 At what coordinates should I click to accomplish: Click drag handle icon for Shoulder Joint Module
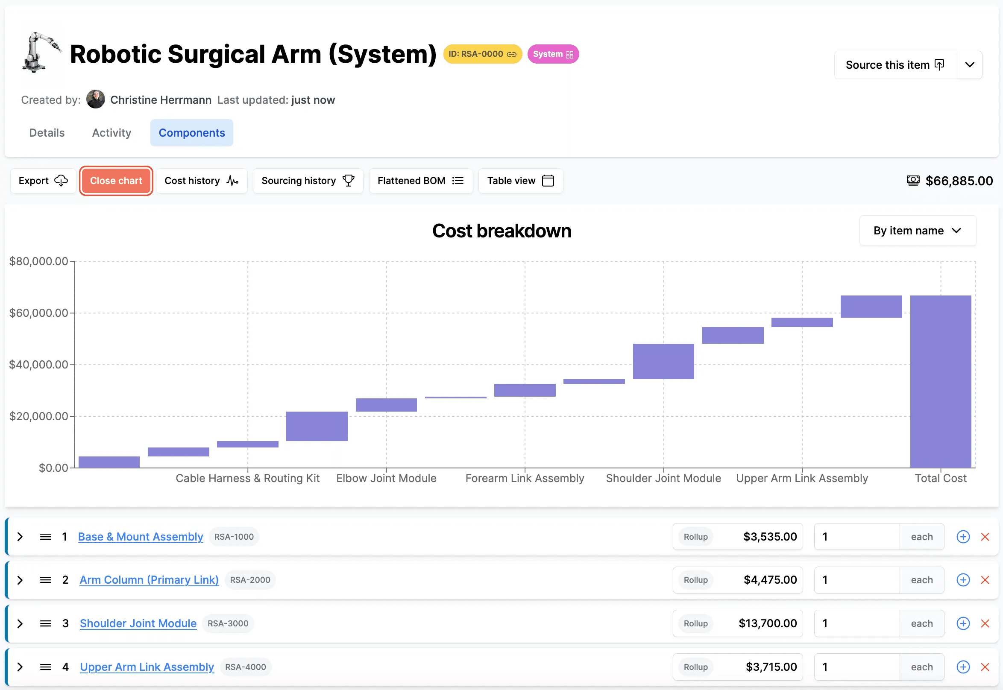click(x=45, y=623)
